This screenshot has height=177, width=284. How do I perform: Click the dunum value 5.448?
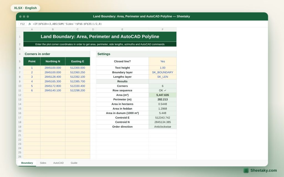click(x=163, y=113)
